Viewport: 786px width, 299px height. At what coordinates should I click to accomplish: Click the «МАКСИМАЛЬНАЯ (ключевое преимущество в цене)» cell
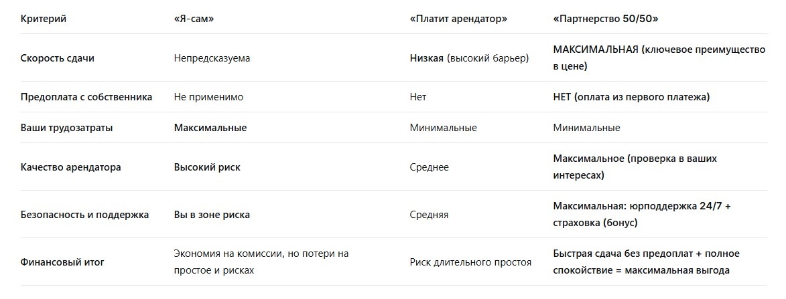[659, 58]
